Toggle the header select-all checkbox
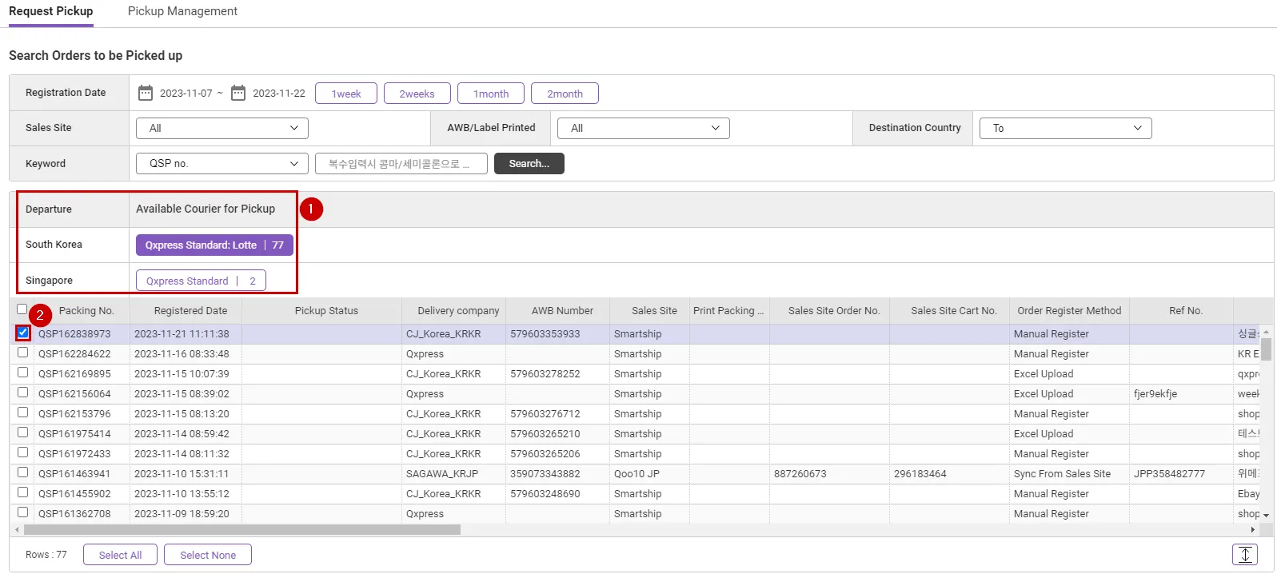Screen dimensions: 1277x574 pyautogui.click(x=22, y=309)
